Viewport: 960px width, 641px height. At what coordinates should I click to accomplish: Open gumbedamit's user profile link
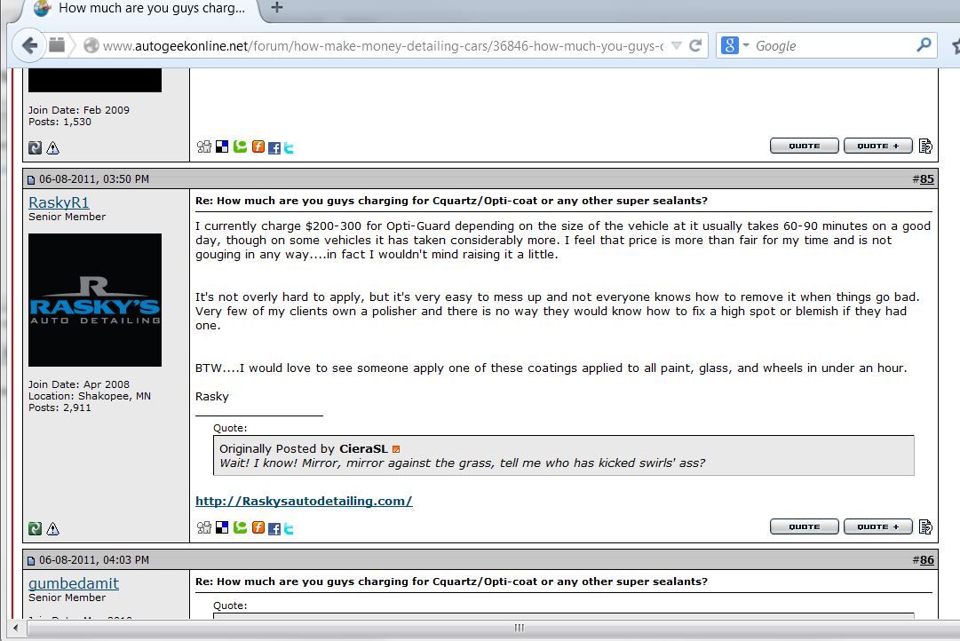(74, 583)
